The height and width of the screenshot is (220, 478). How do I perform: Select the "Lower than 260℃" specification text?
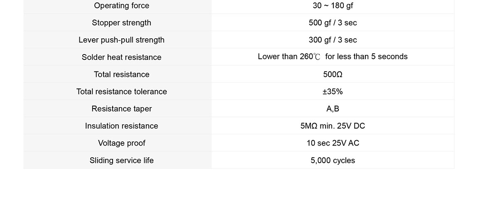(x=289, y=57)
